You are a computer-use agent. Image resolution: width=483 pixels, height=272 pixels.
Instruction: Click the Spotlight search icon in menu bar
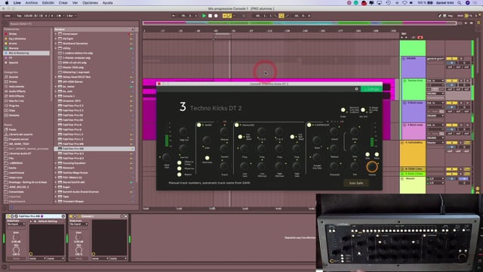[x=460, y=3]
